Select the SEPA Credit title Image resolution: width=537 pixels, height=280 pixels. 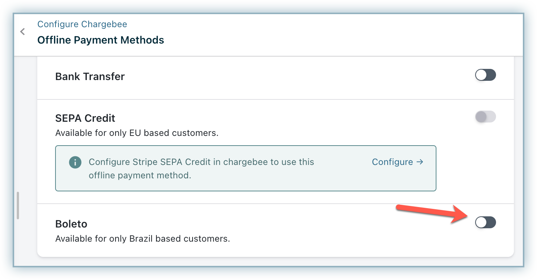pyautogui.click(x=85, y=118)
